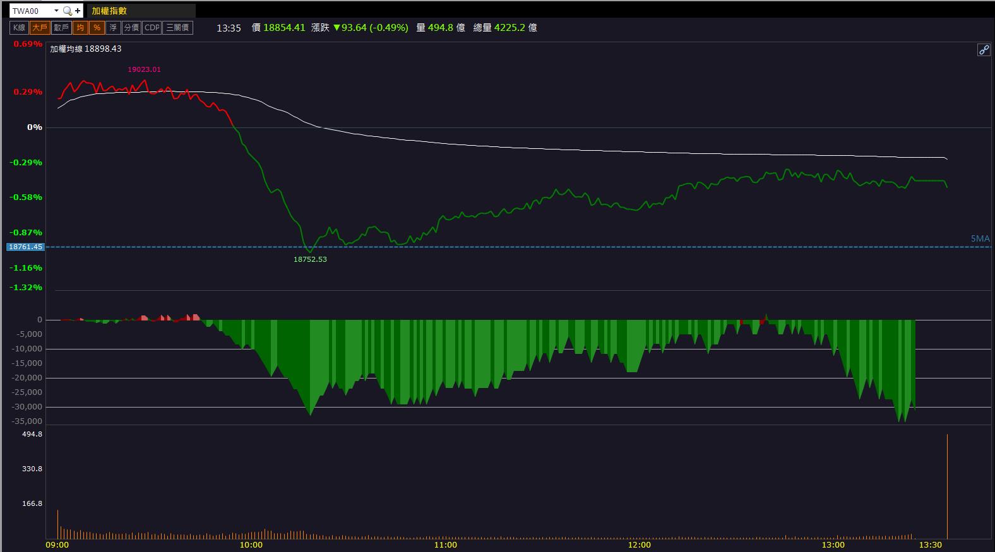Image resolution: width=995 pixels, height=552 pixels.
Task: Click the CDP button
Action: (152, 28)
